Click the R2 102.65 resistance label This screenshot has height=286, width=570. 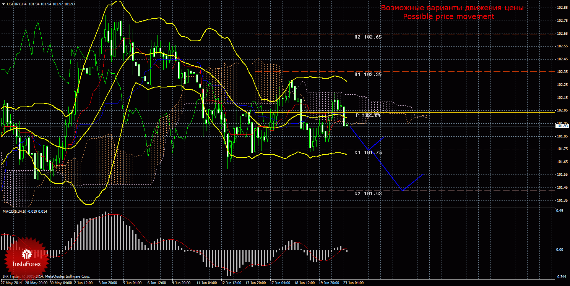pyautogui.click(x=368, y=37)
